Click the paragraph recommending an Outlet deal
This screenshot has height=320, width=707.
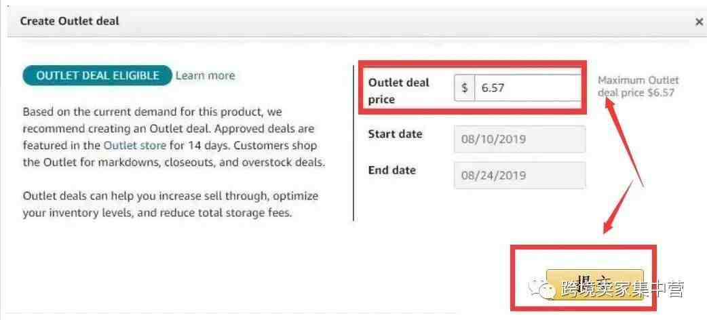point(174,137)
